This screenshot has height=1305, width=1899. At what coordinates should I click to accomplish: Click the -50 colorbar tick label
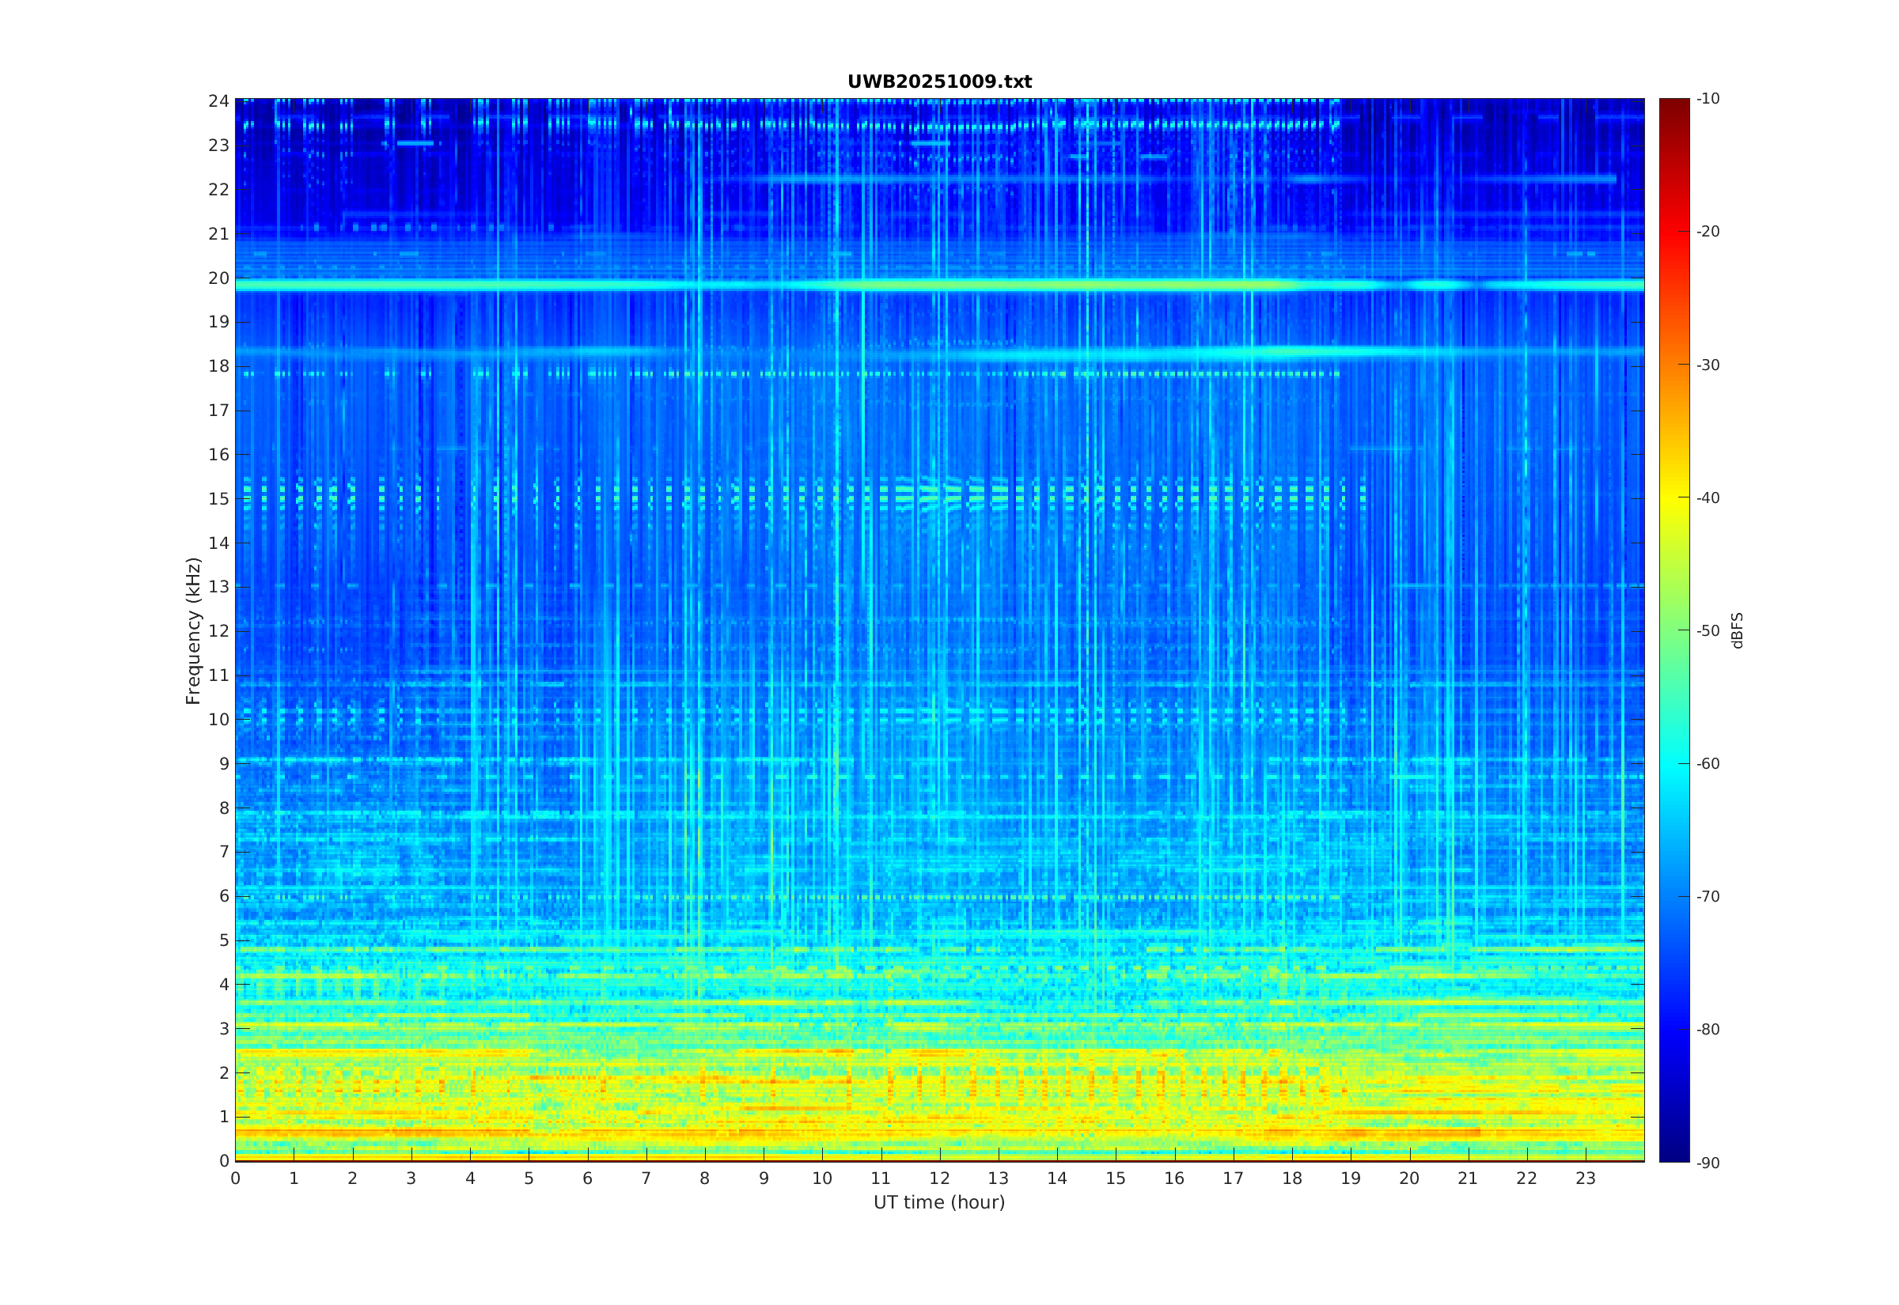point(1708,630)
